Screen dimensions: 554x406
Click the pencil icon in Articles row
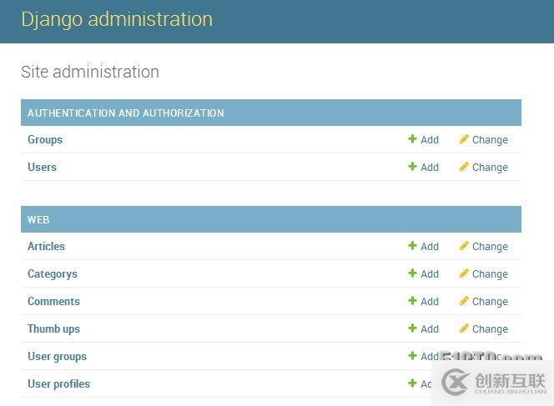coord(464,246)
